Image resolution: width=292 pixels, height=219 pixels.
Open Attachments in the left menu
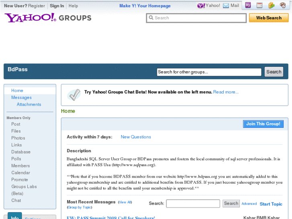pos(29,104)
